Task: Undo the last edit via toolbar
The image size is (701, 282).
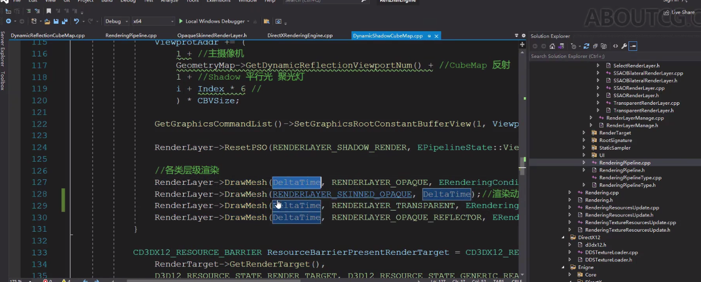Action: (77, 21)
